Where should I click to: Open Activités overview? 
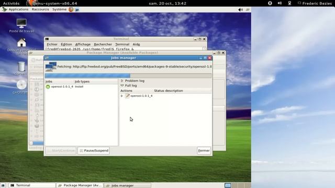tap(11, 4)
